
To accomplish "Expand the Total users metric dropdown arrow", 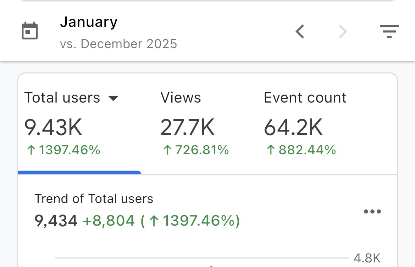I will [x=113, y=98].
